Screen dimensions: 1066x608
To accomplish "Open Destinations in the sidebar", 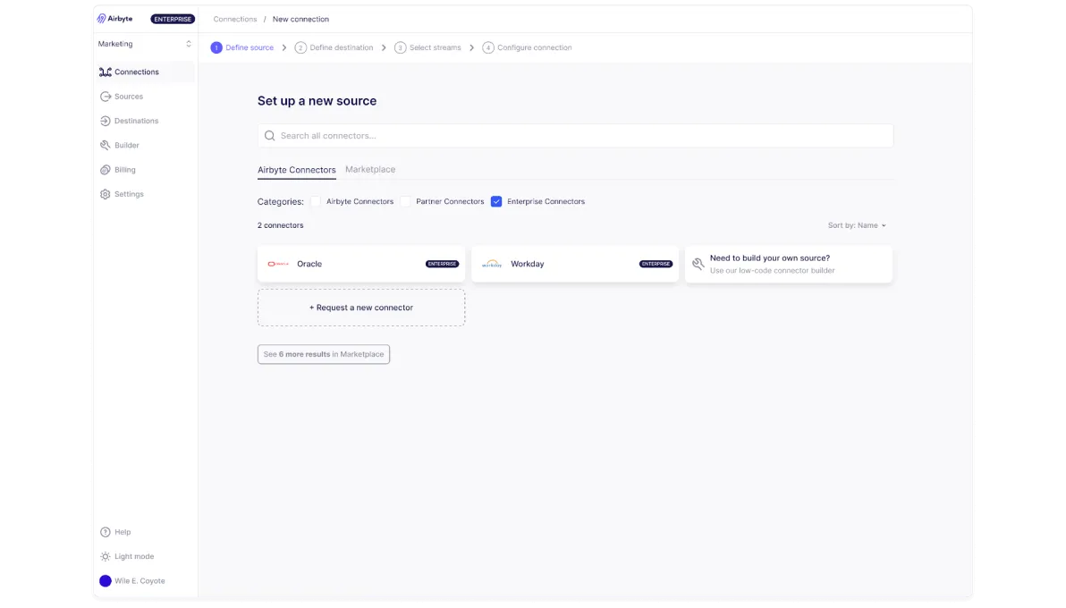I will [x=146, y=121].
